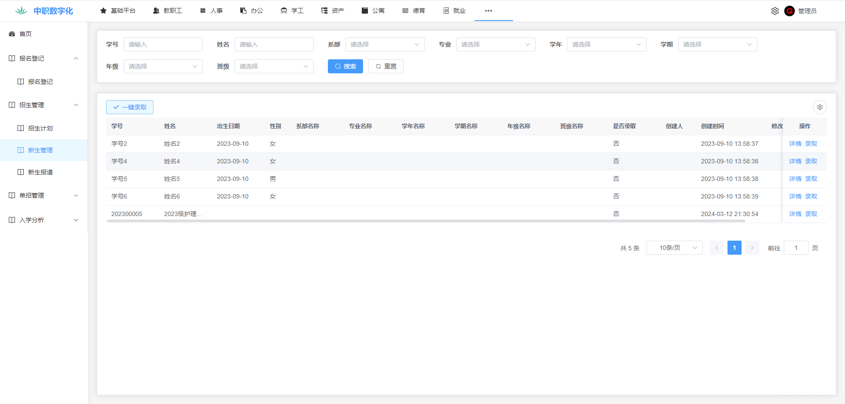Open the 系部 dropdown filter
The height and width of the screenshot is (404, 845).
(385, 44)
